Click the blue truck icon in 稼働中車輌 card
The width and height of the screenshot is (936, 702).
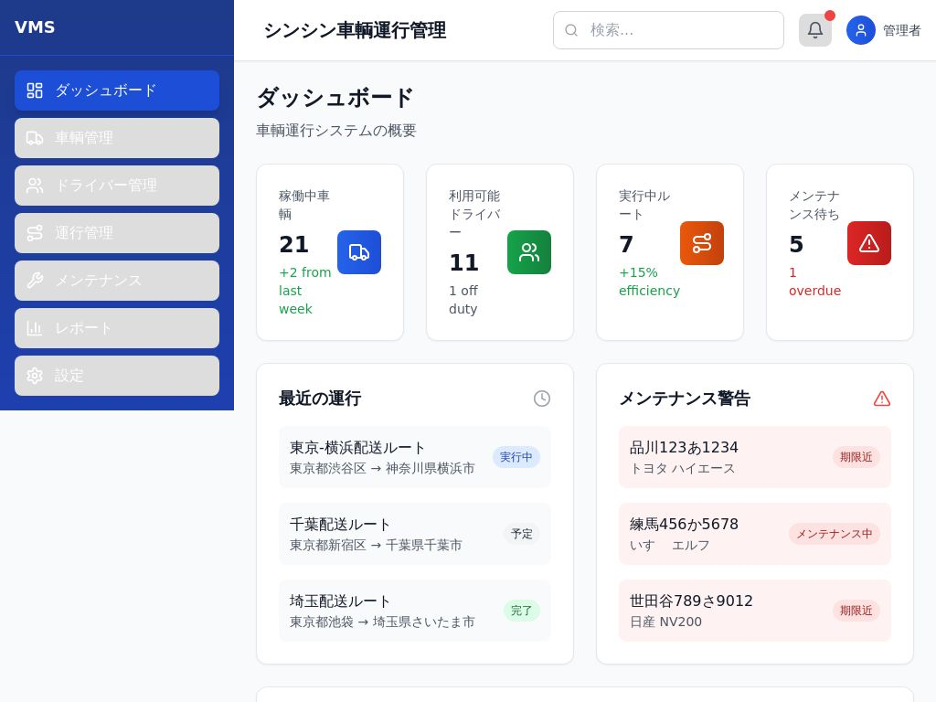pos(358,252)
